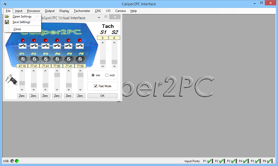Click the P5 switch symbol icon

click(68, 46)
